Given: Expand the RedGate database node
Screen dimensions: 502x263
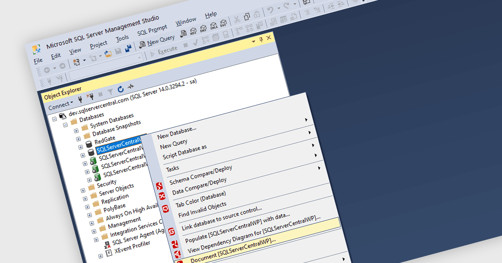Looking at the screenshot, I should point(81,147).
